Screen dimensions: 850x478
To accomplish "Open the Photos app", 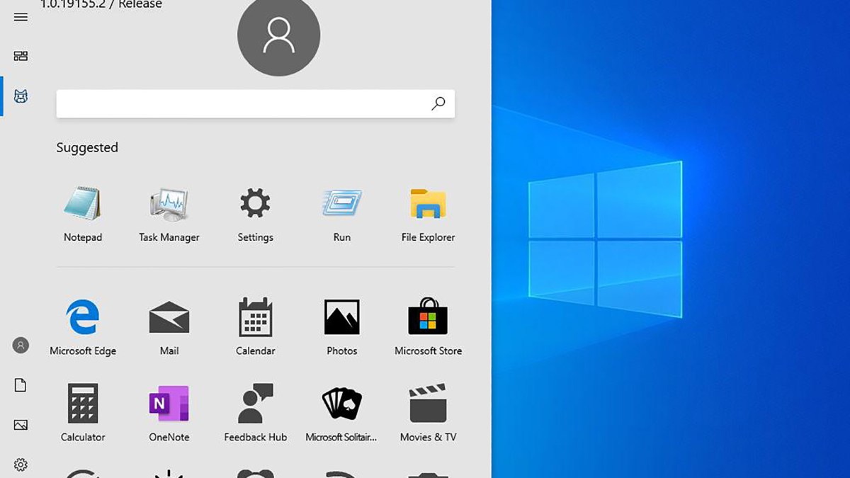I will [x=342, y=326].
